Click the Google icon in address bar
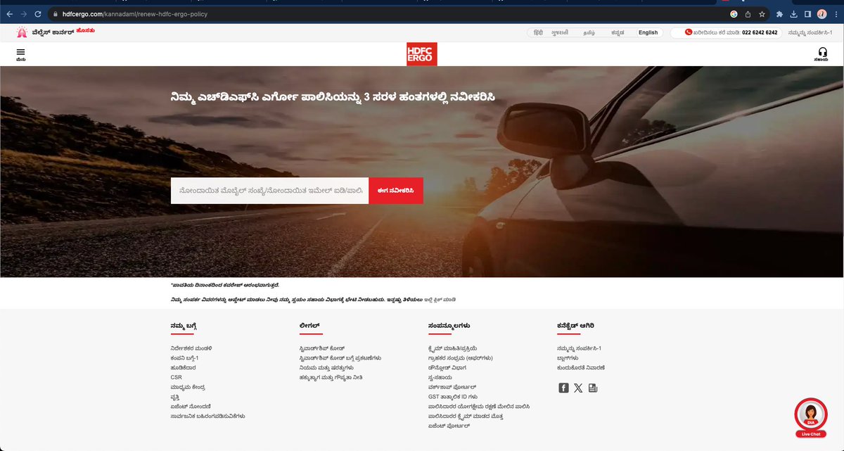This screenshot has height=451, width=844. pyautogui.click(x=734, y=14)
